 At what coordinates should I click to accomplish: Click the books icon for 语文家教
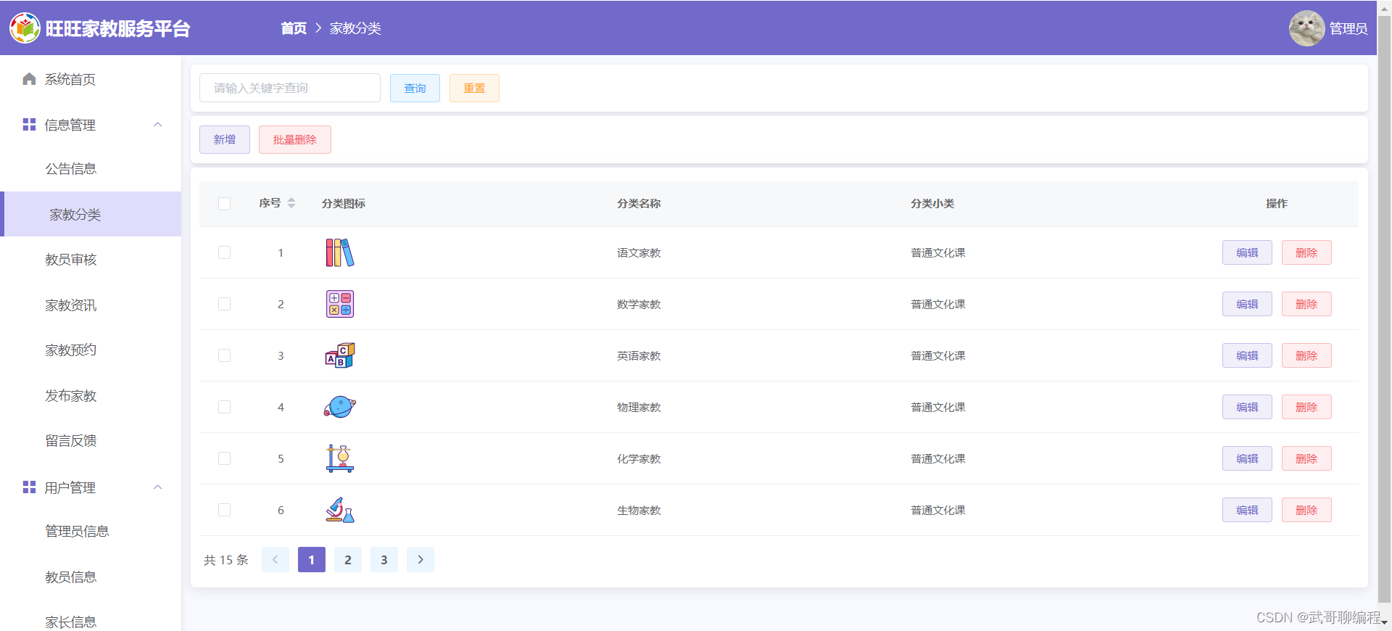339,252
